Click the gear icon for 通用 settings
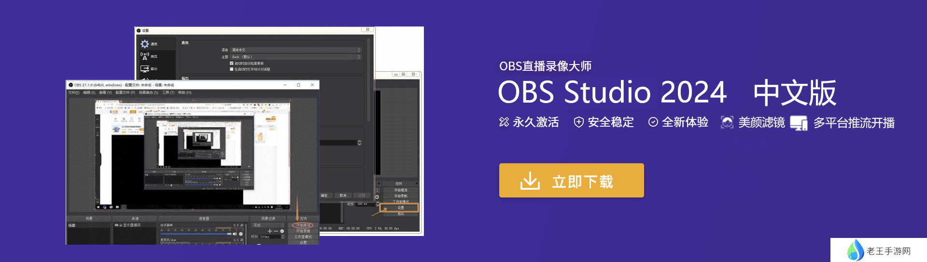 coord(145,44)
